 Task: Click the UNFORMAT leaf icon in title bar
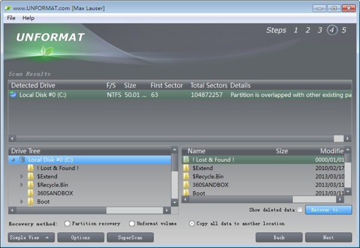coord(8,8)
